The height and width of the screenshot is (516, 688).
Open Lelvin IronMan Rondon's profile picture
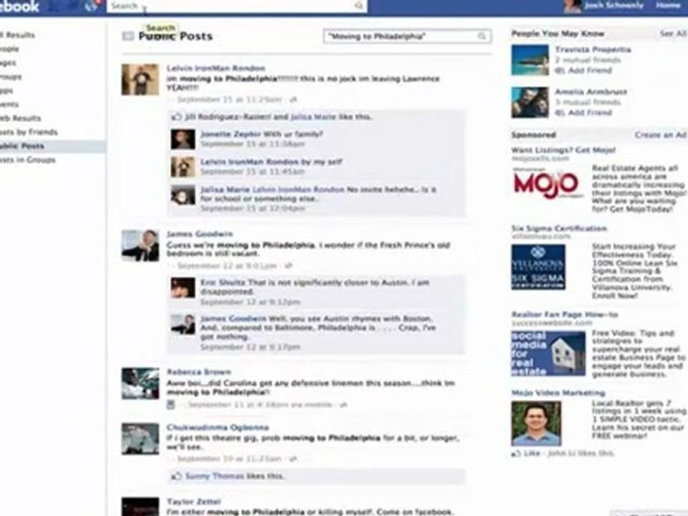(x=140, y=80)
